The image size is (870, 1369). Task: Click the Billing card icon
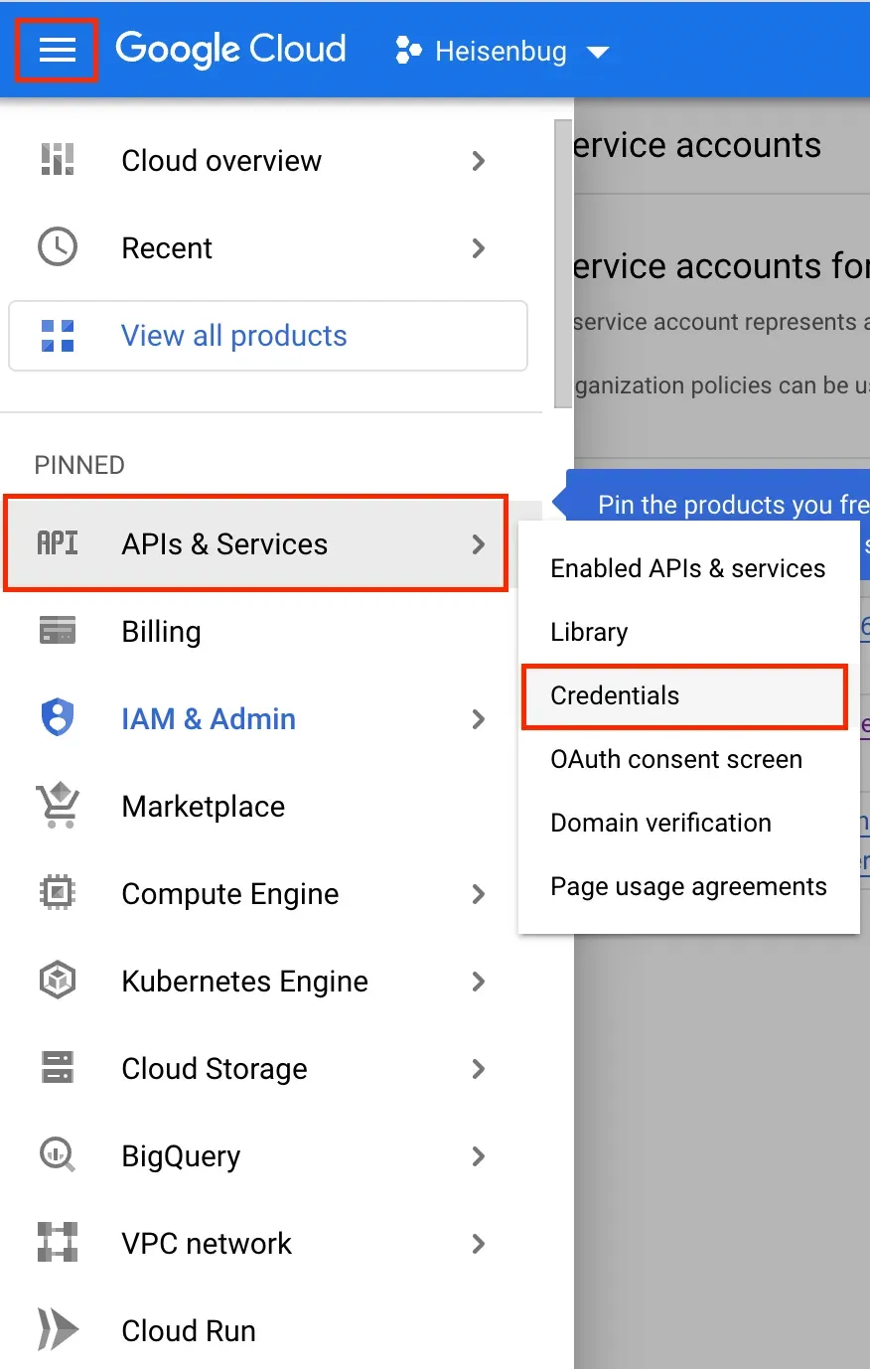point(58,631)
